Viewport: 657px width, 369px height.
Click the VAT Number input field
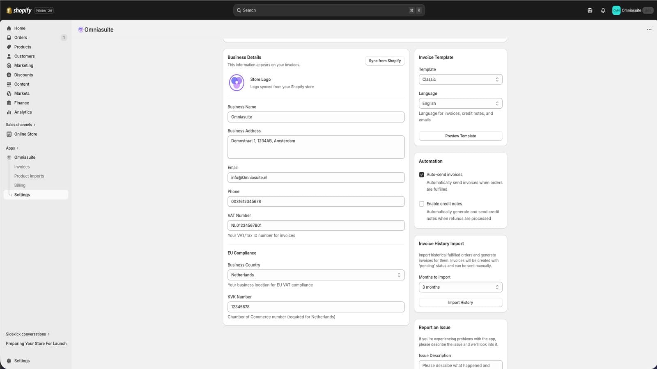pos(316,225)
